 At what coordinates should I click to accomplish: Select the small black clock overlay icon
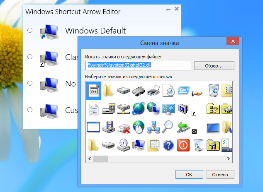[x=194, y=132]
